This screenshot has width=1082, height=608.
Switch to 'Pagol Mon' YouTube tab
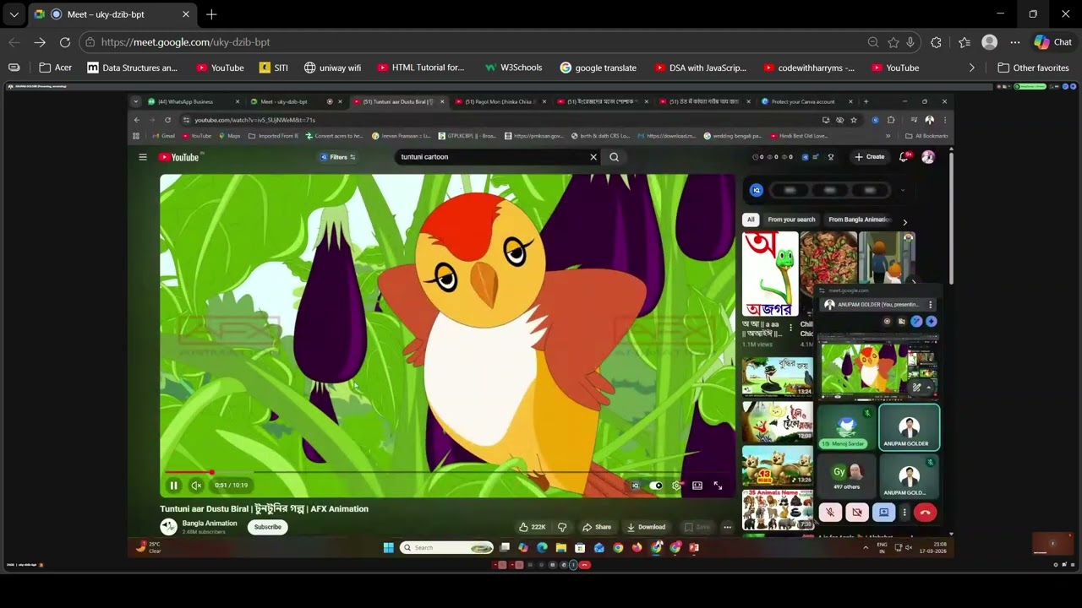click(500, 101)
